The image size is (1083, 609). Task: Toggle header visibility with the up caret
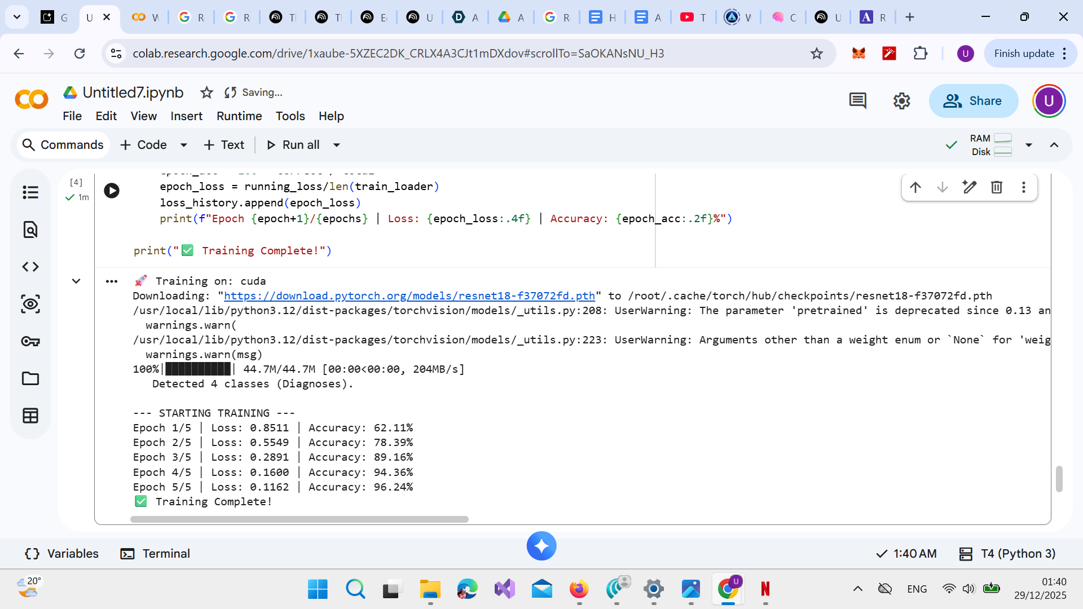1054,145
